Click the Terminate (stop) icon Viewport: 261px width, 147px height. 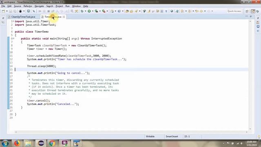pos(49,11)
